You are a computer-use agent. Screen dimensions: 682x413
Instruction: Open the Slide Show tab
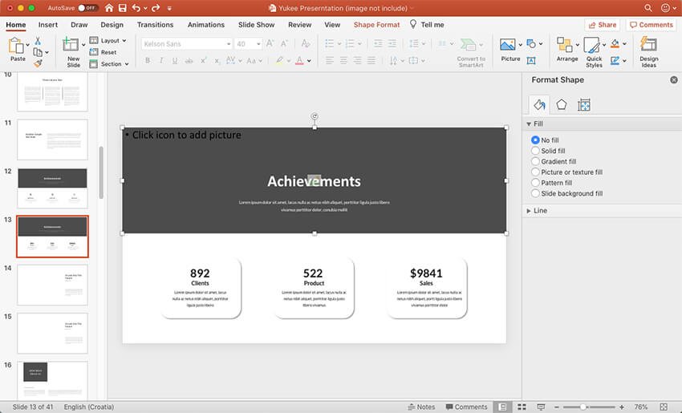tap(256, 25)
